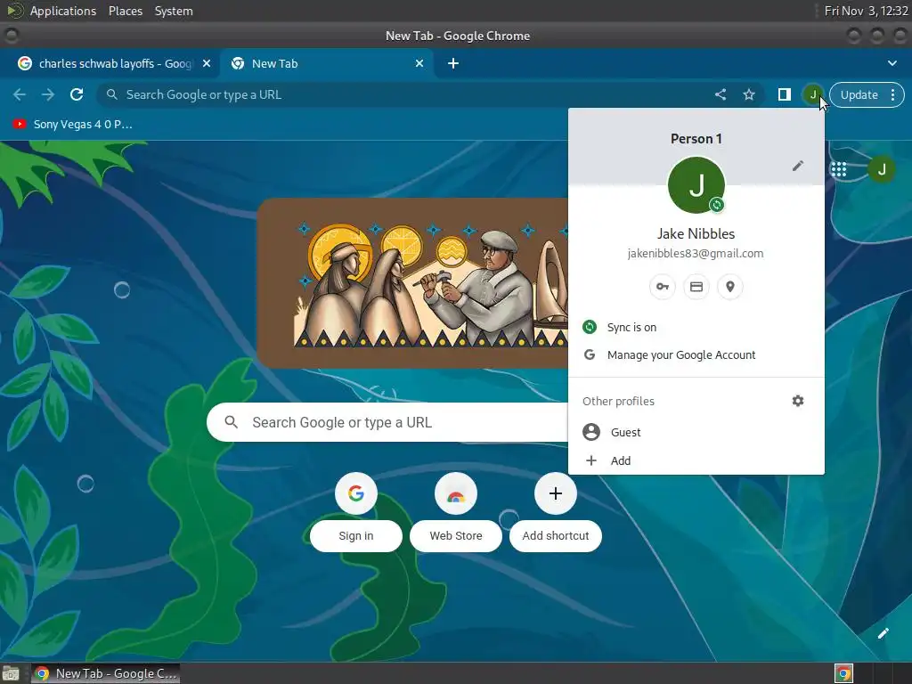This screenshot has width=912, height=684.
Task: Go back with the browser back arrow
Action: pyautogui.click(x=20, y=94)
